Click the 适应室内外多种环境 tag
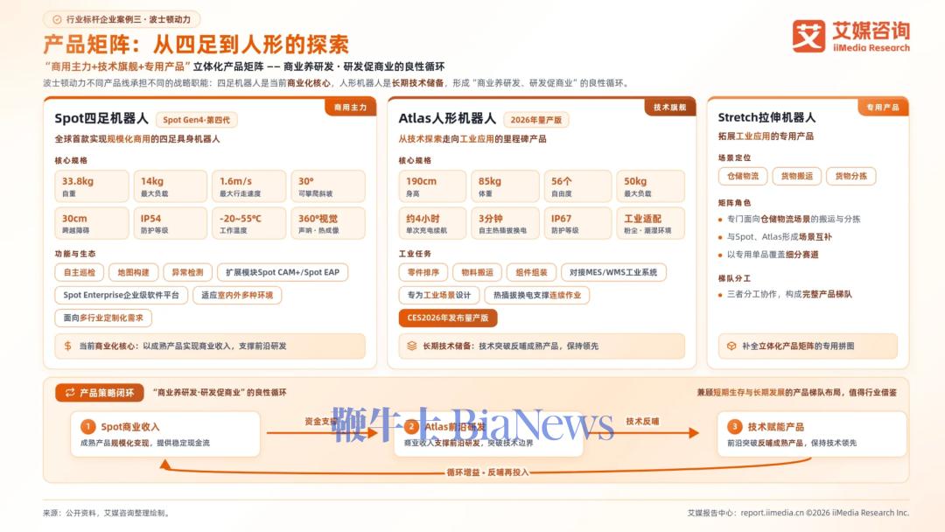The image size is (945, 532). tap(237, 295)
